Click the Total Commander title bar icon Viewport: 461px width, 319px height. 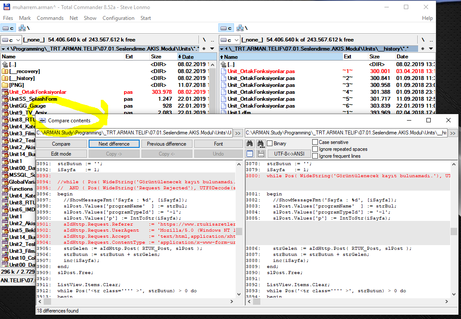[x=6, y=7]
